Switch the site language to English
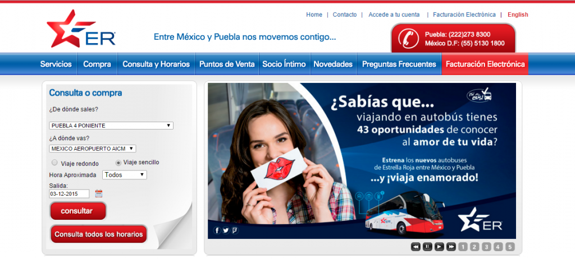This screenshot has width=575, height=259. pyautogui.click(x=518, y=15)
